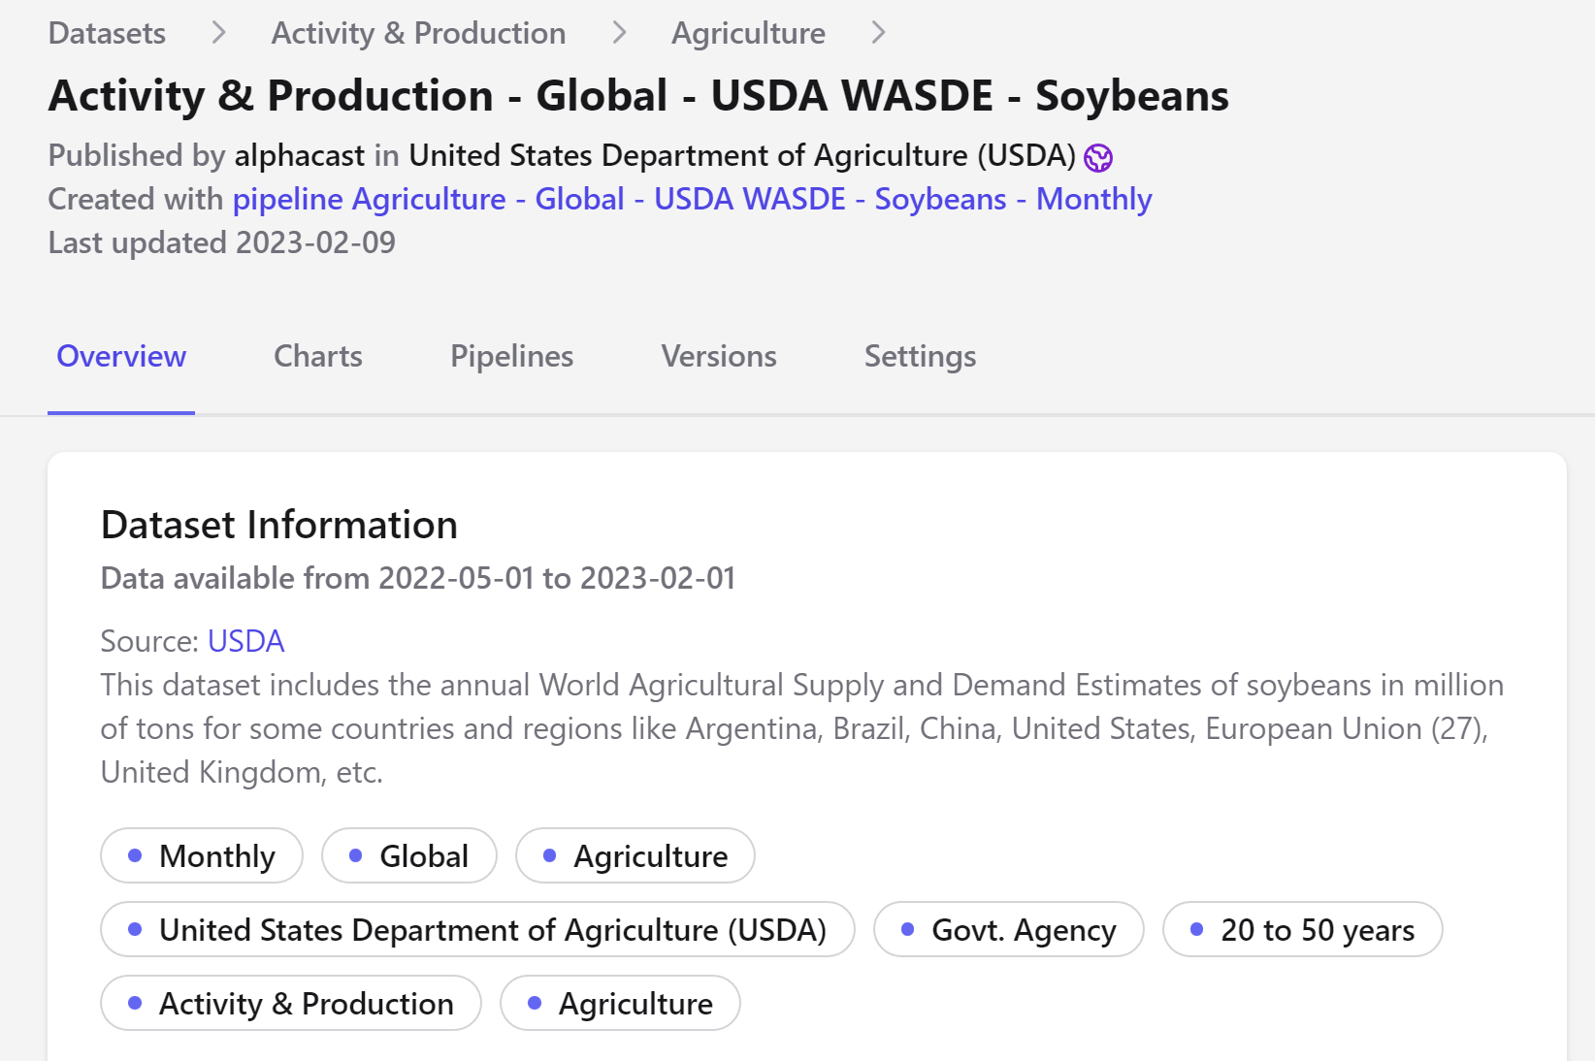The image size is (1595, 1061).
Task: Open the Pipelines tab
Action: coord(511,356)
